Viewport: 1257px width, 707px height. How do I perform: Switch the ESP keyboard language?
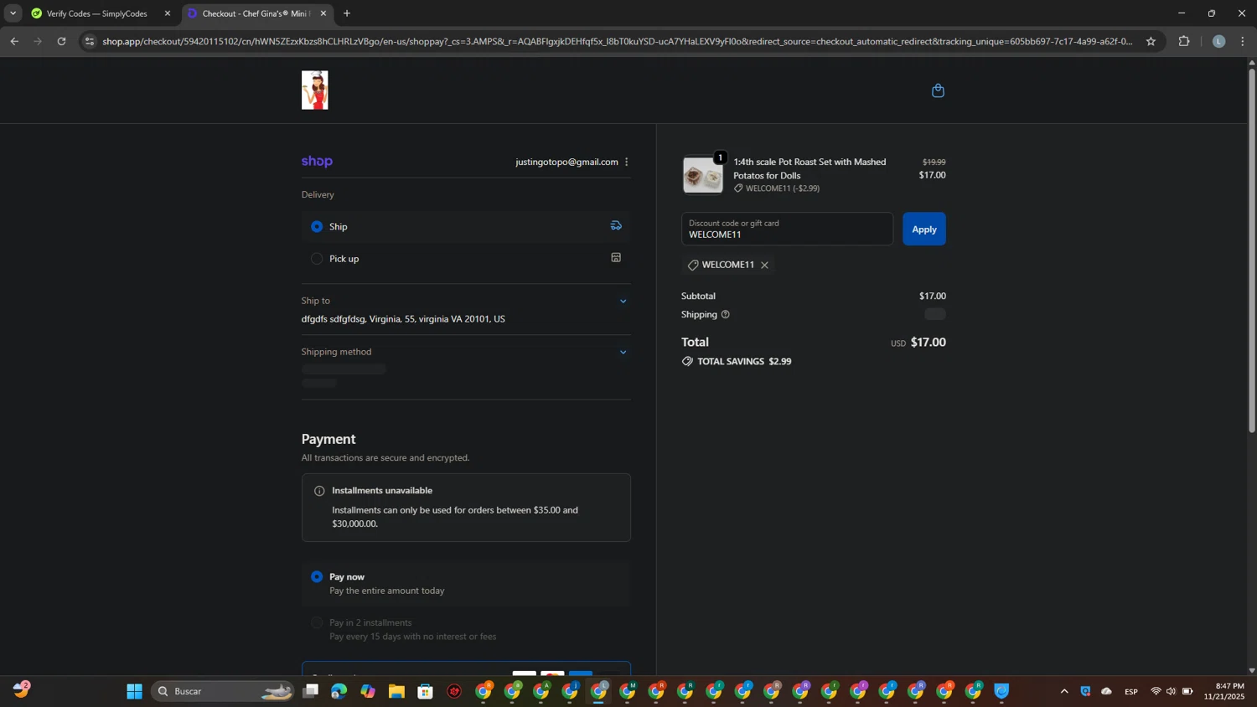pyautogui.click(x=1131, y=691)
